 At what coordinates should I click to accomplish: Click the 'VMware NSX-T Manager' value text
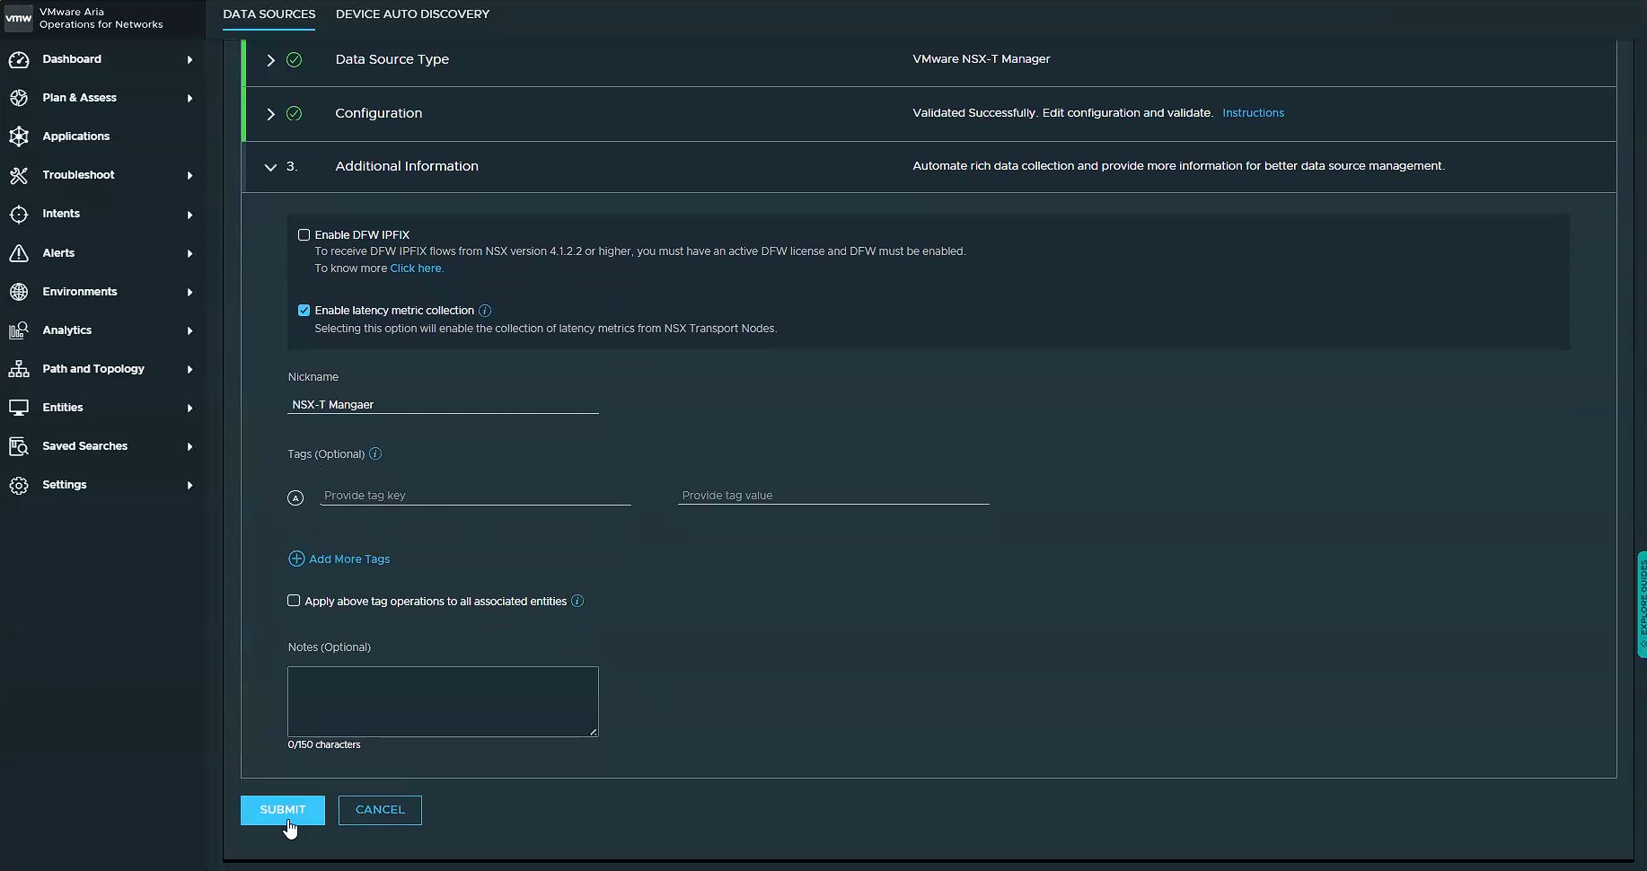982,59
